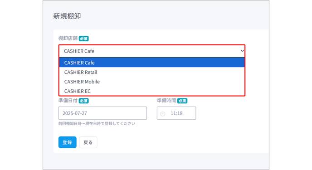Open the 棚卸店舗 store dropdown

pyautogui.click(x=152, y=51)
